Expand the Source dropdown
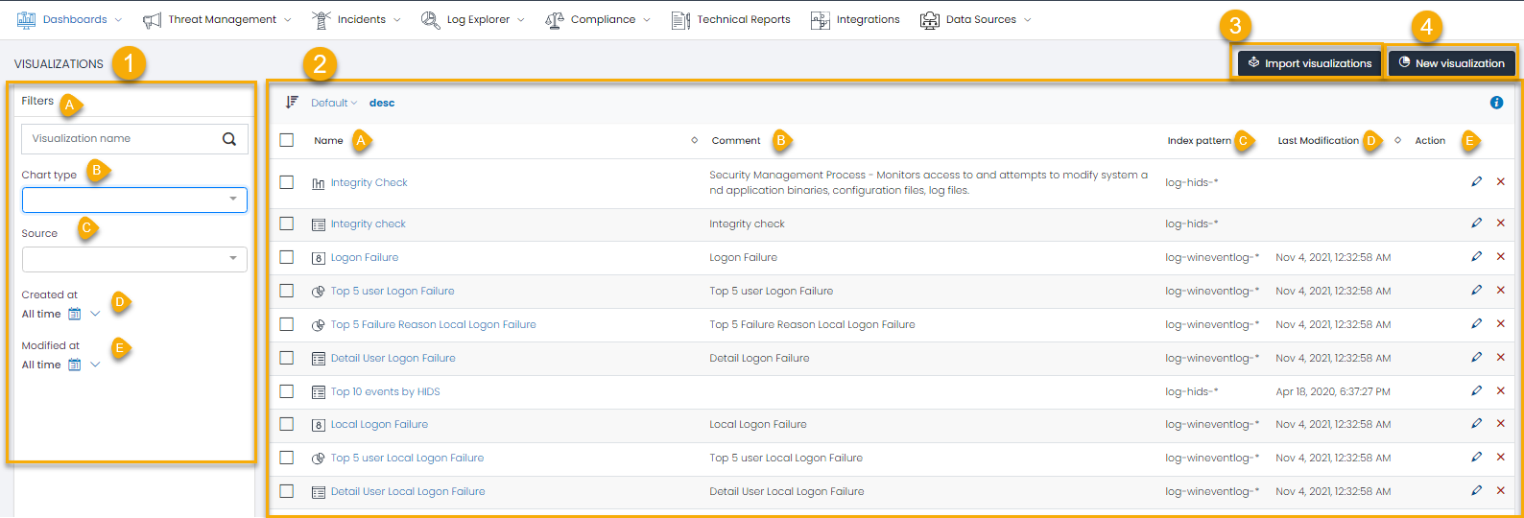 click(x=134, y=259)
